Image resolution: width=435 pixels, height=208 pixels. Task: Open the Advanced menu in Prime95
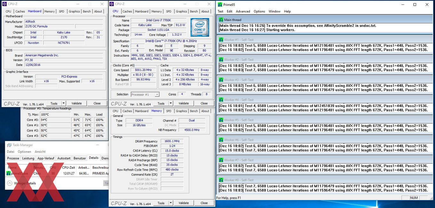243,11
